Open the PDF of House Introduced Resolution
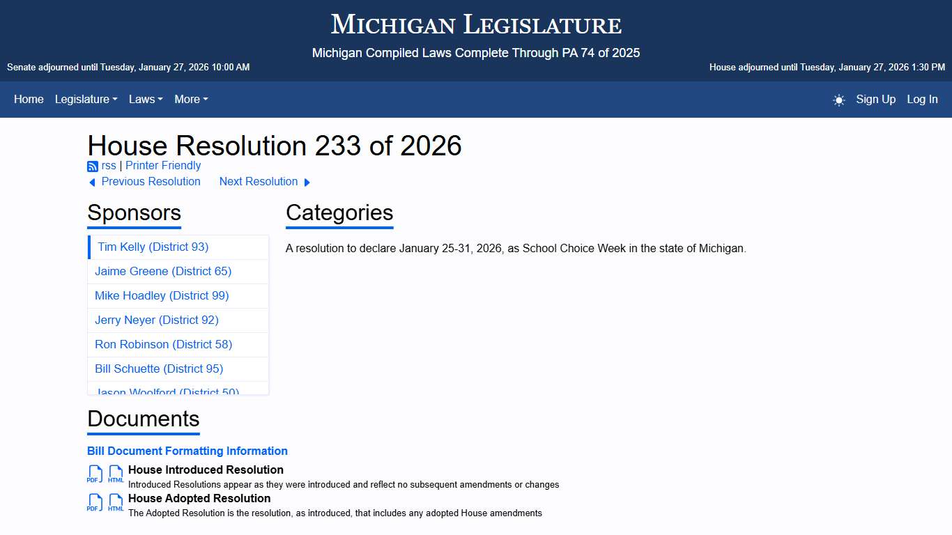 95,474
